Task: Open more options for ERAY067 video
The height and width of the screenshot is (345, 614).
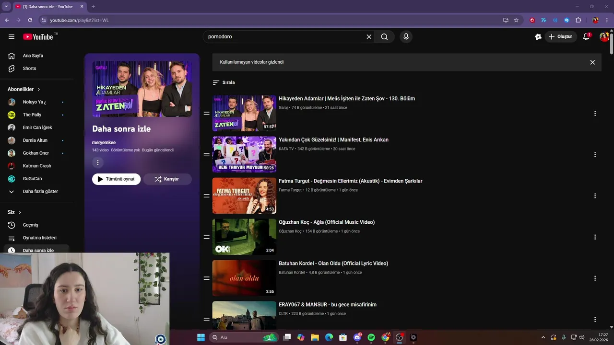Action: point(595,320)
